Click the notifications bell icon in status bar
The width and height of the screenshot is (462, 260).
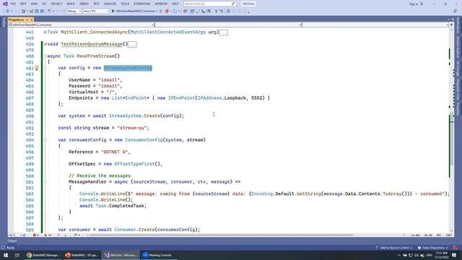[x=456, y=248]
